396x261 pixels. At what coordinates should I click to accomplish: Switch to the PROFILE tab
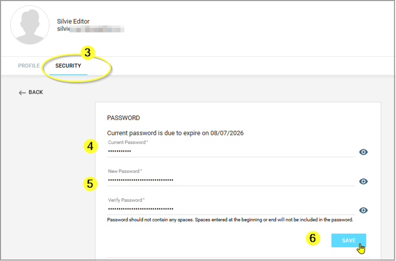[29, 66]
